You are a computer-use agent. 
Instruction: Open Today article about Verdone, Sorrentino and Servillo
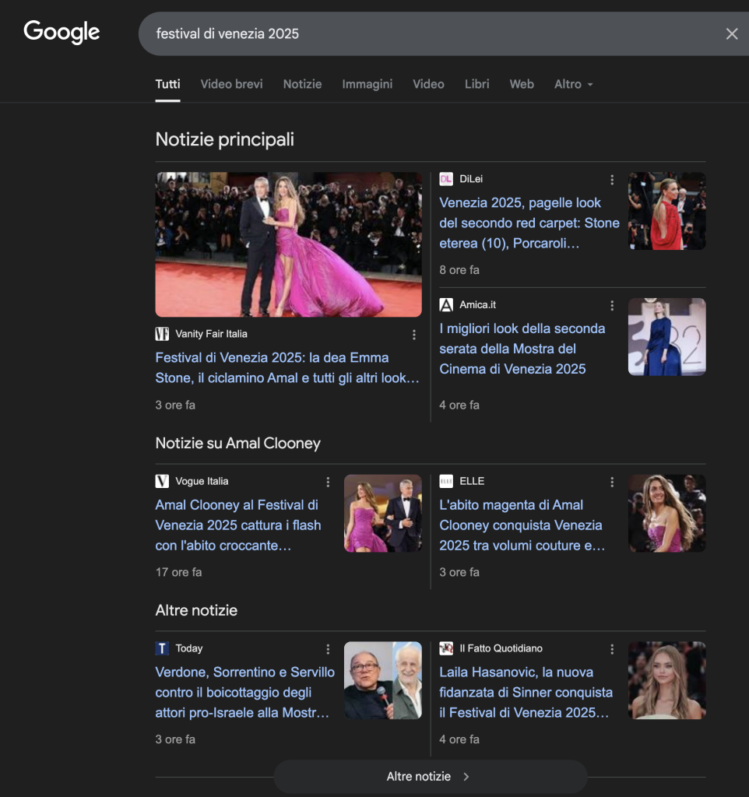(244, 692)
